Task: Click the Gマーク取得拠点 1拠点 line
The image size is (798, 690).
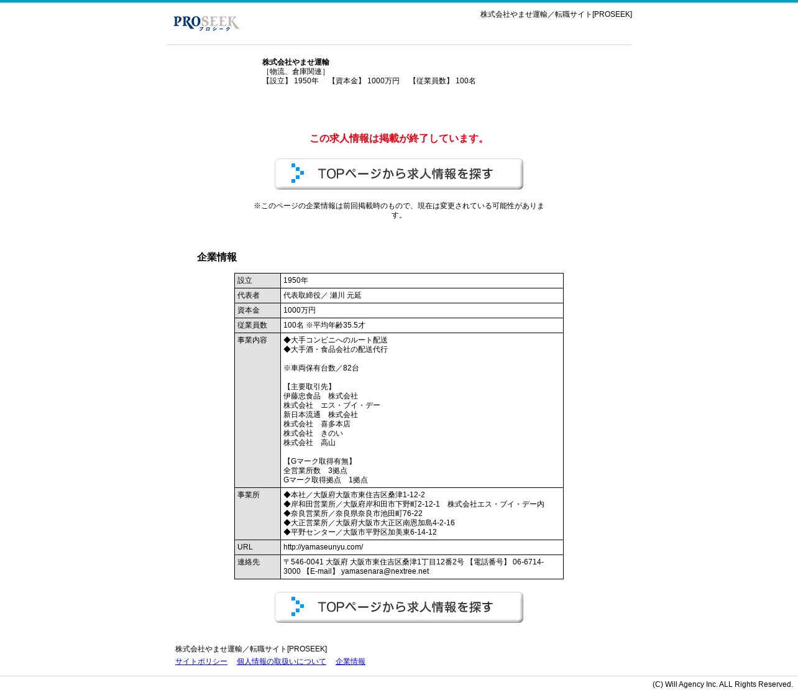Action: 326,480
